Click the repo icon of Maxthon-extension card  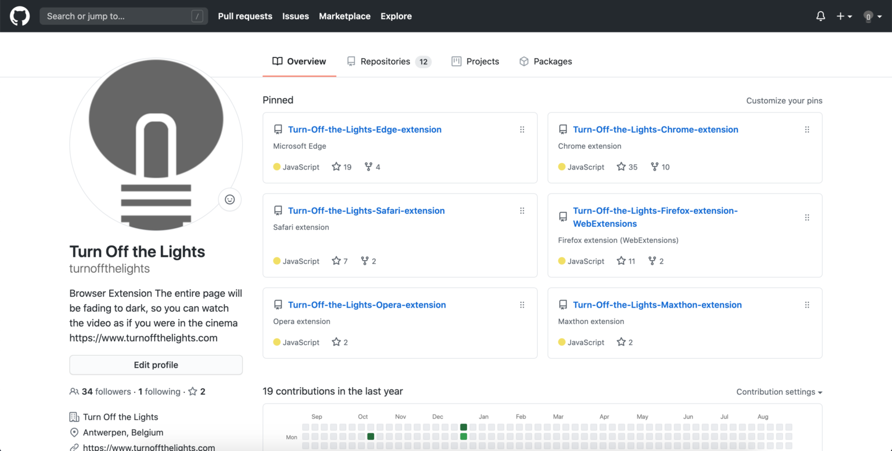[x=563, y=305]
